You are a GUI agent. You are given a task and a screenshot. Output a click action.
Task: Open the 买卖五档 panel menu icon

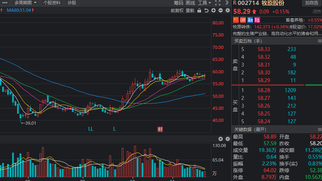tap(319, 41)
